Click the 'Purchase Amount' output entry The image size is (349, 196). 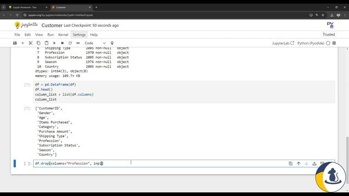pos(55,132)
